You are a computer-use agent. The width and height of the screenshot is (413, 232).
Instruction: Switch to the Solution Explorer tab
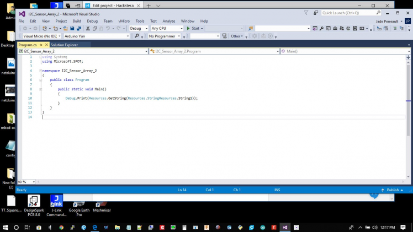(x=64, y=45)
